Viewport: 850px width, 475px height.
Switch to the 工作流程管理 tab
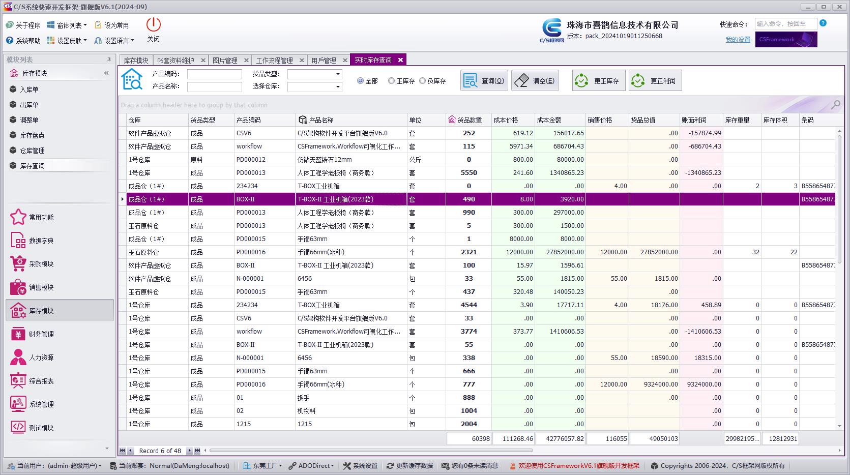[274, 61]
